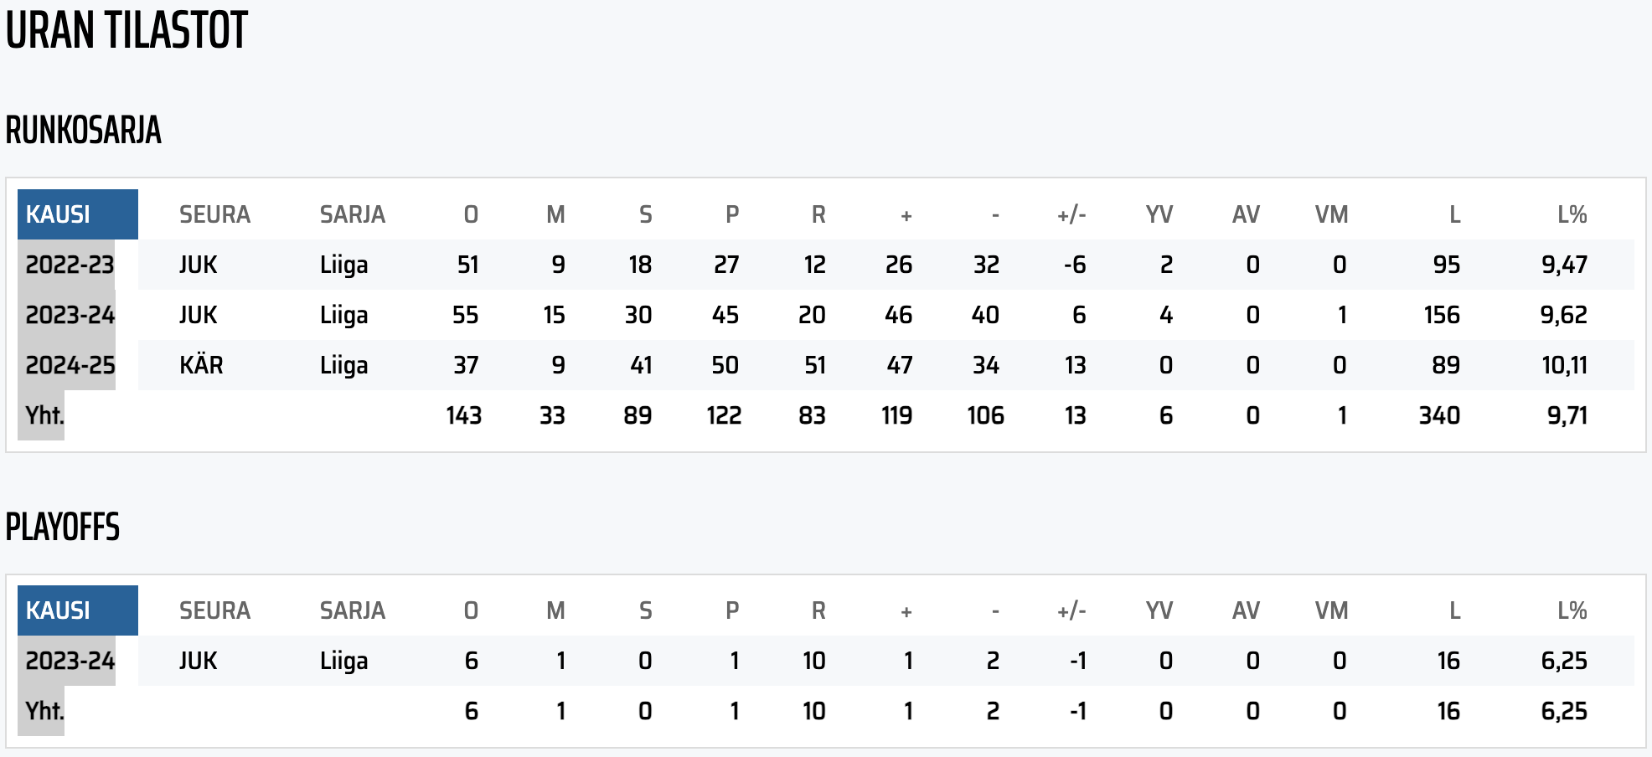Sort Runkosarja table by L% column
The height and width of the screenshot is (757, 1652).
point(1572,214)
